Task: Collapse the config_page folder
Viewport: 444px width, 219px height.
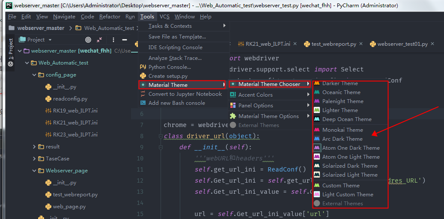Action: [x=34, y=75]
